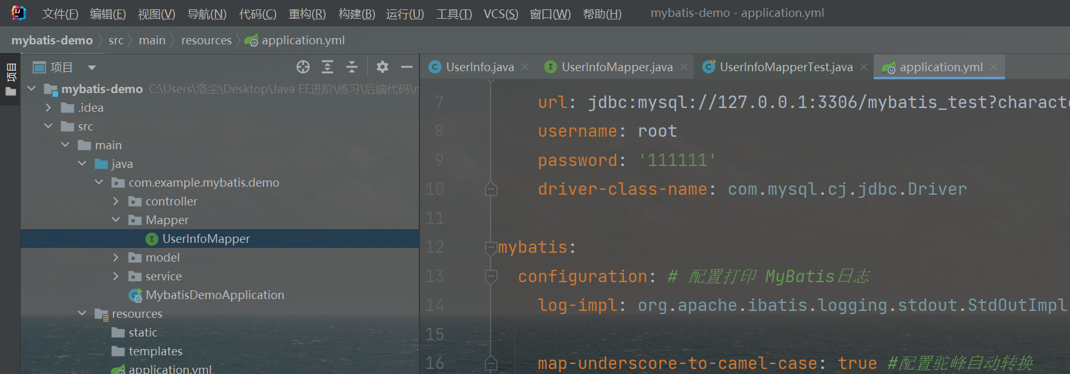Viewport: 1070px width, 374px height.
Task: Click the application.yml icon in breadcrumb
Action: 251,41
